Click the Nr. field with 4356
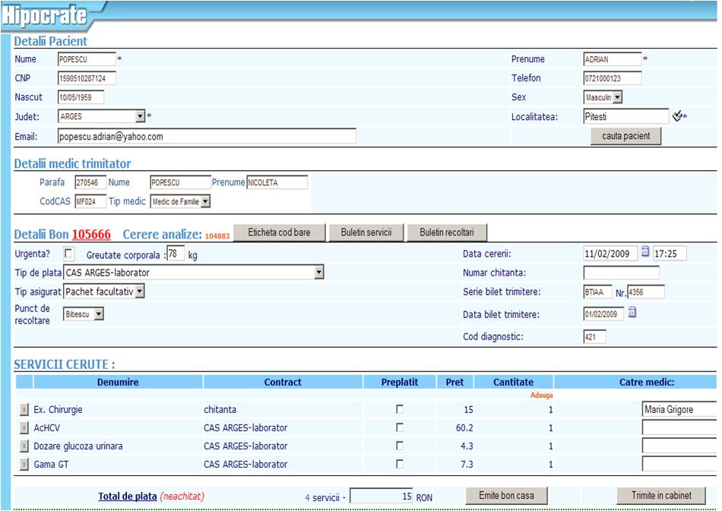This screenshot has height=511, width=722. coord(645,292)
